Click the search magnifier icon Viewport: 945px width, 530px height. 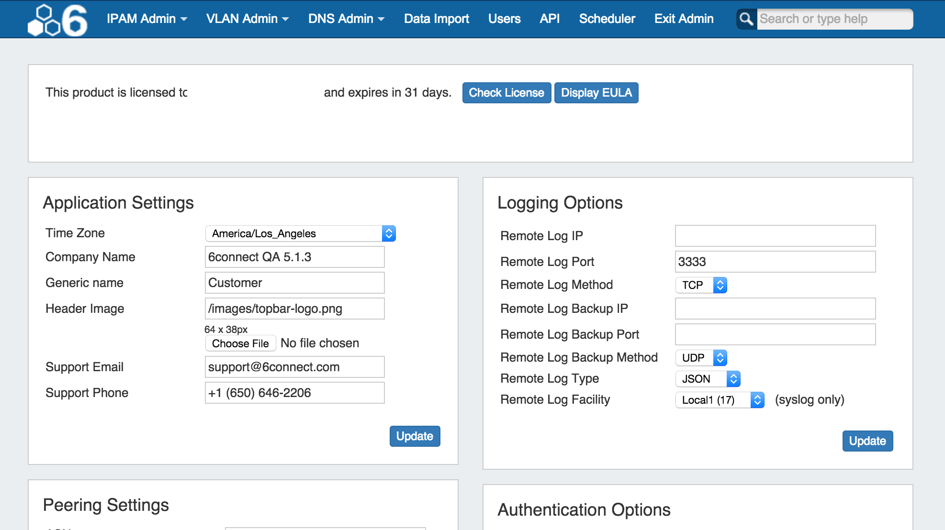click(746, 19)
